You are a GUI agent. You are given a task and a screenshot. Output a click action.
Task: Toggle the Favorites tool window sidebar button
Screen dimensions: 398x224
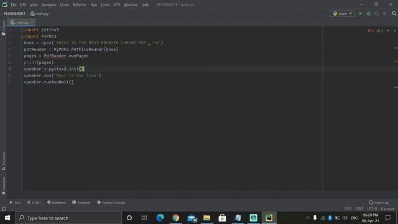pos(4,185)
